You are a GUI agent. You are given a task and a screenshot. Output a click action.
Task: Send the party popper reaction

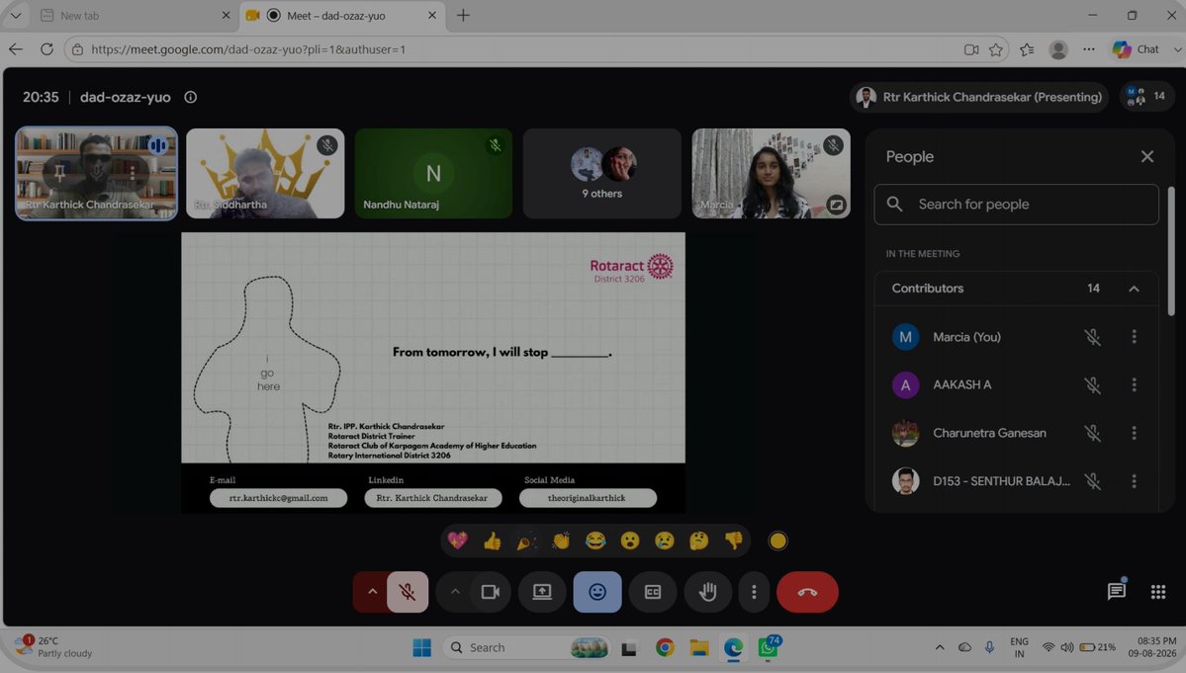click(x=526, y=541)
